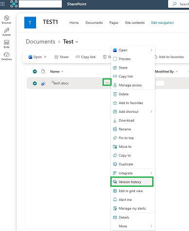Open Build in the left rail
Screen dimensions: 189x231
6,44
